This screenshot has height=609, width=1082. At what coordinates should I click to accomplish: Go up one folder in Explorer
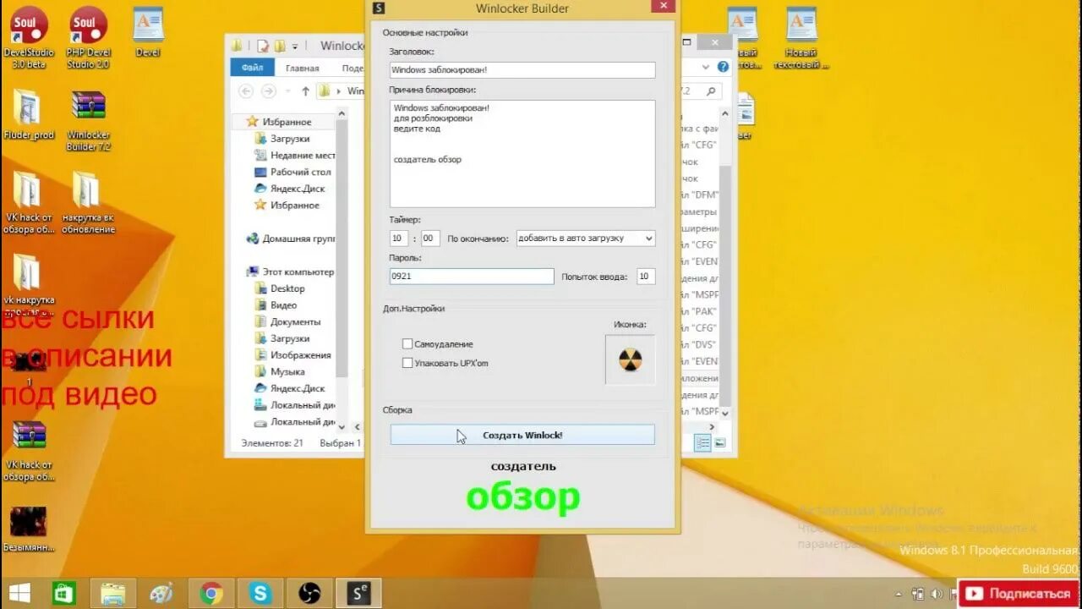pos(305,91)
